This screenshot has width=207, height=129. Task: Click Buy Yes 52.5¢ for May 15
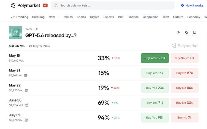click(x=155, y=58)
